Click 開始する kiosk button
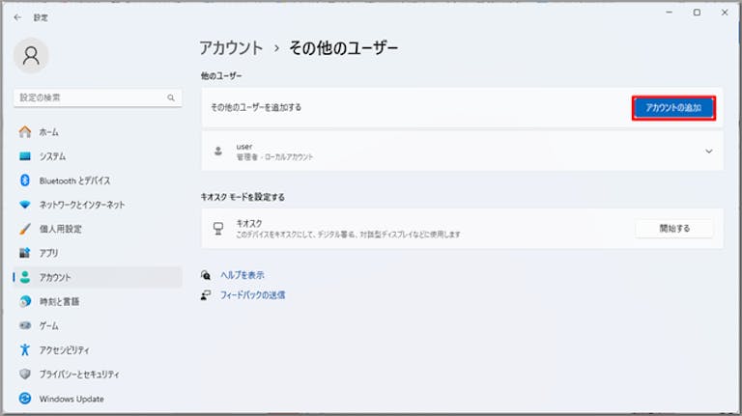 pyautogui.click(x=674, y=229)
